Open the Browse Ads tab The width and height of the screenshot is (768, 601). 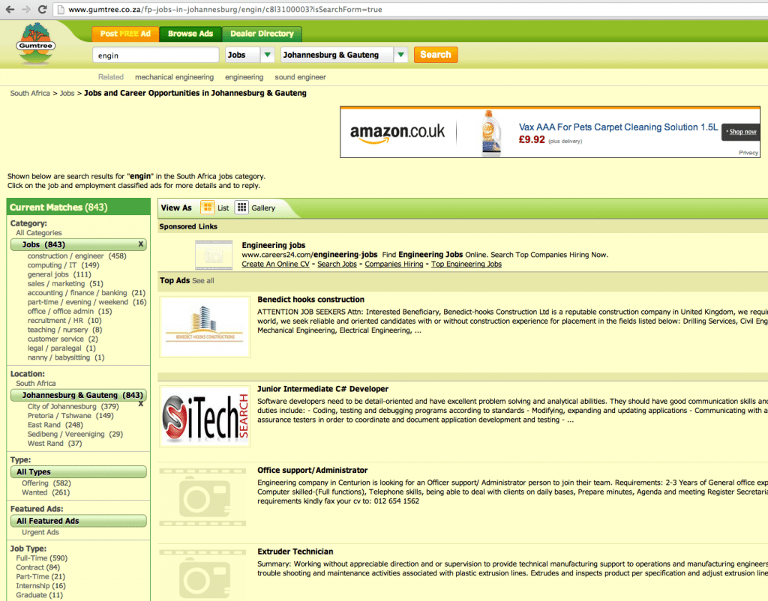[x=190, y=34]
